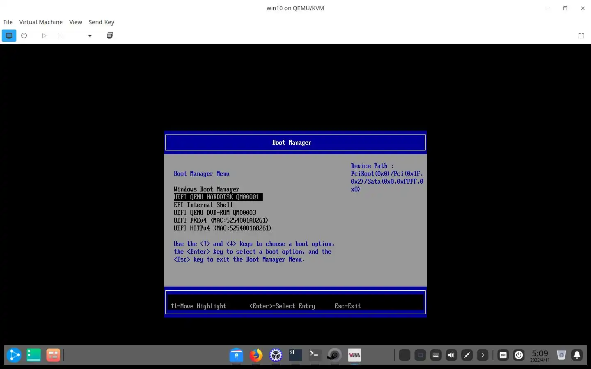Launch Firefox from the dock
This screenshot has width=591, height=369.
click(x=256, y=355)
